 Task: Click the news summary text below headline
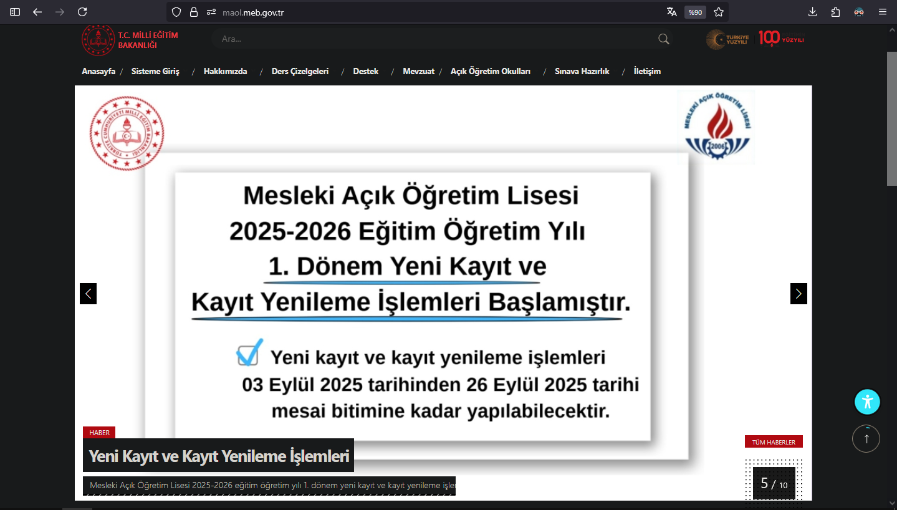coord(269,486)
